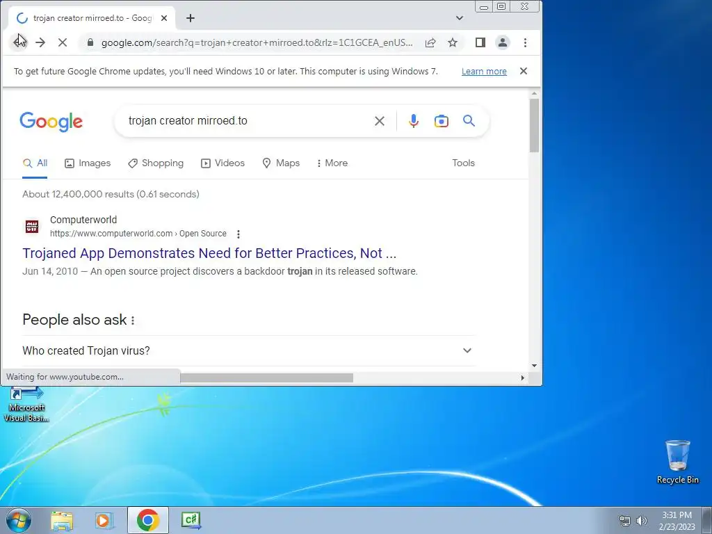Select the Microsoft Visual Basic desktop shortcut
This screenshot has height=534, width=712.
[26, 405]
